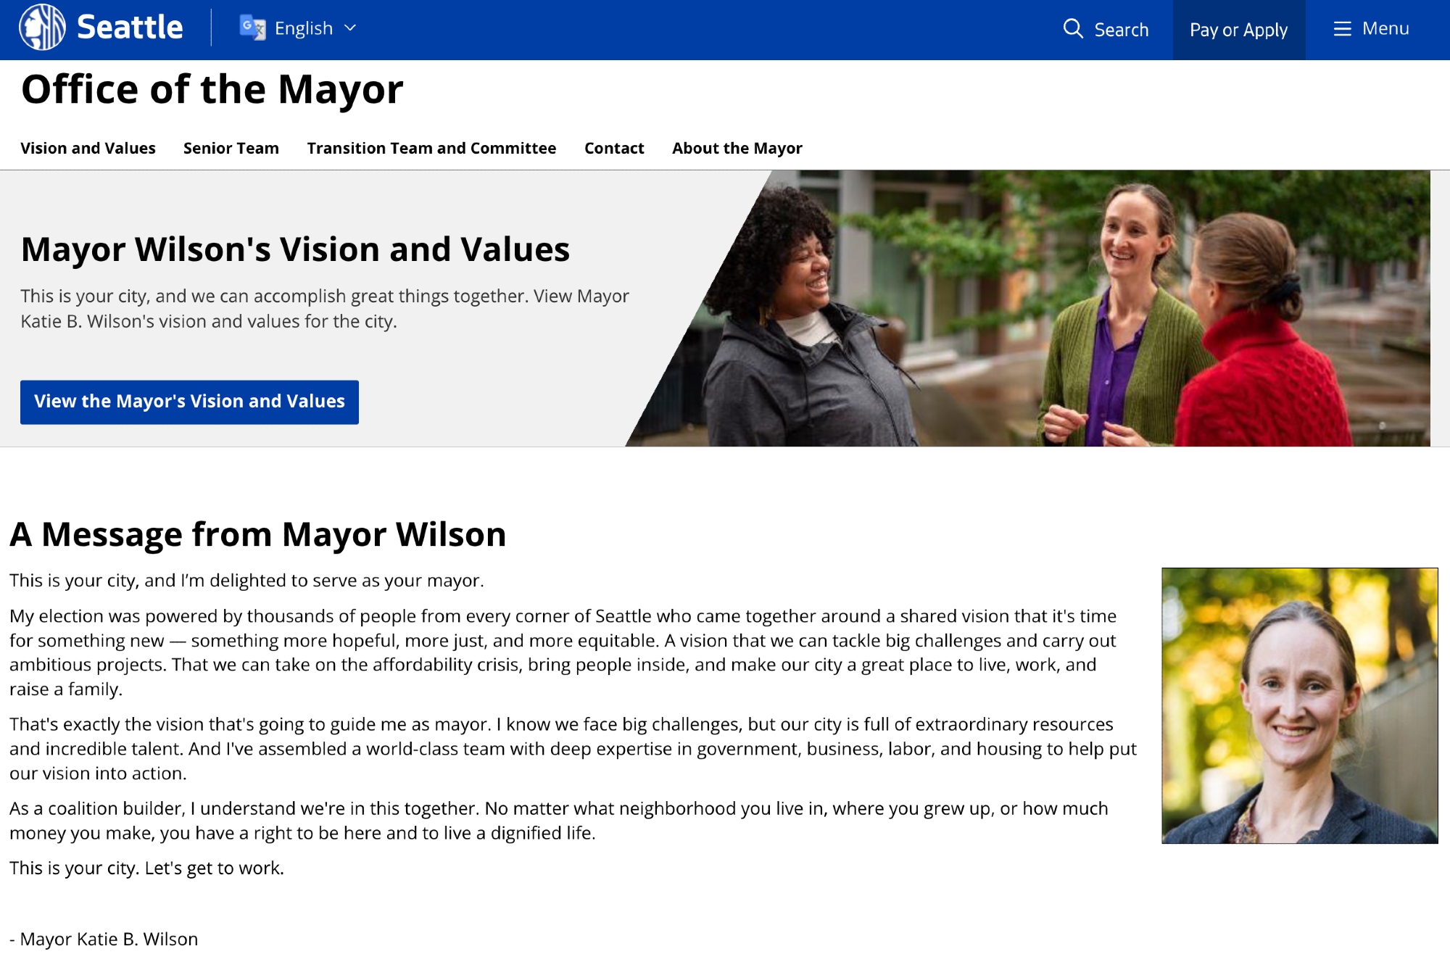
Task: Open the Vision and Values nav item
Action: point(88,148)
